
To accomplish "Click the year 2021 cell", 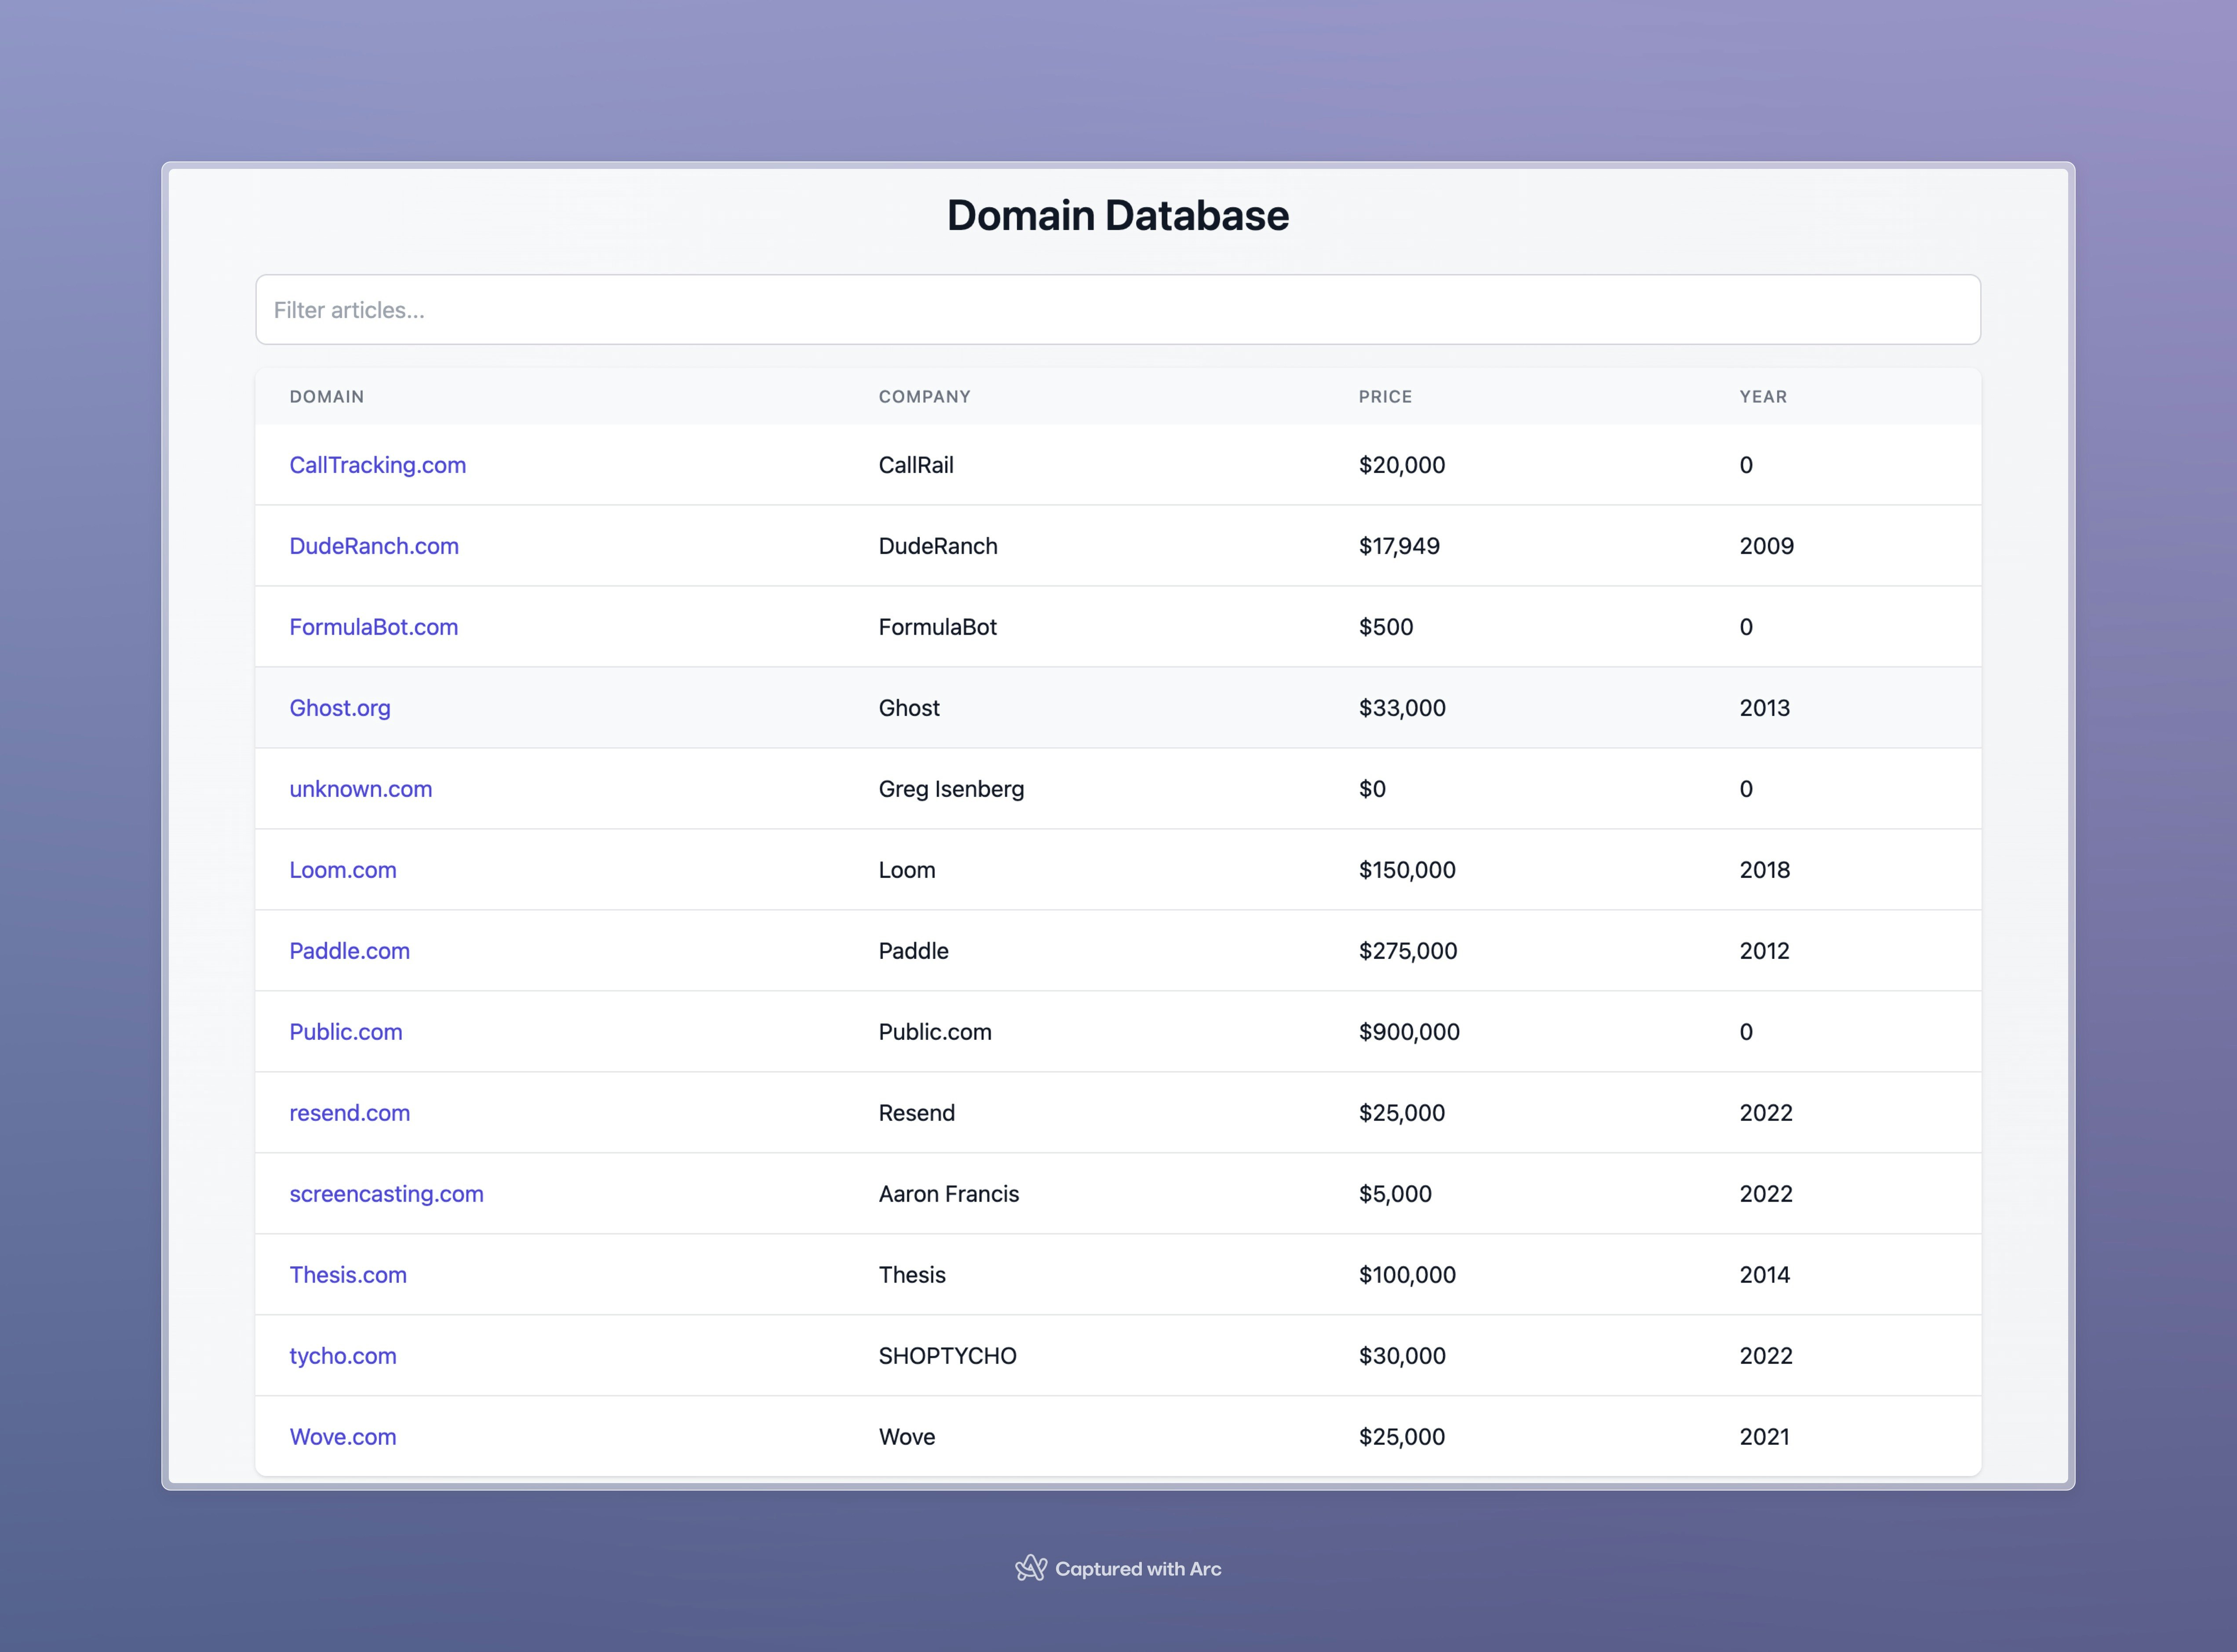I will (x=1764, y=1437).
